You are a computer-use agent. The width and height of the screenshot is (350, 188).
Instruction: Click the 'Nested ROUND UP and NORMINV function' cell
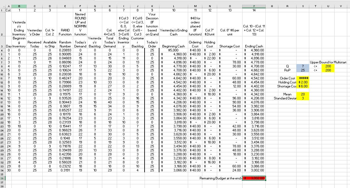point(80,24)
